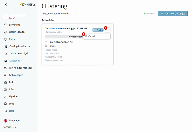Click the Active Jobs heading
This screenshot has width=192, height=132.
coord(48,20)
